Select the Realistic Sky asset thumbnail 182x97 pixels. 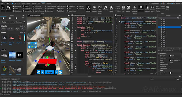coord(12,55)
